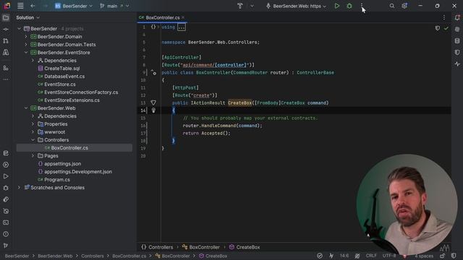Collapse the BeerSender.EventStore project node
The height and width of the screenshot is (260, 463).
pos(26,53)
